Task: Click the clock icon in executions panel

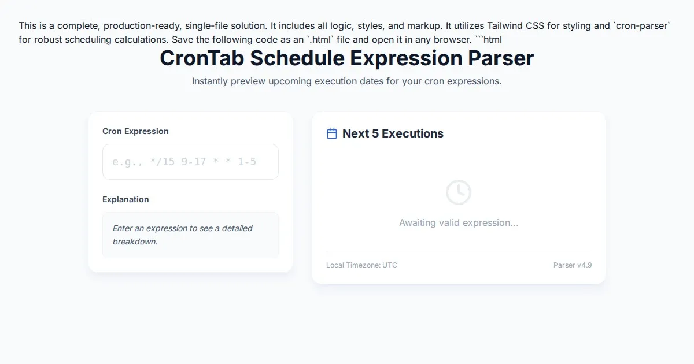Action: click(459, 192)
